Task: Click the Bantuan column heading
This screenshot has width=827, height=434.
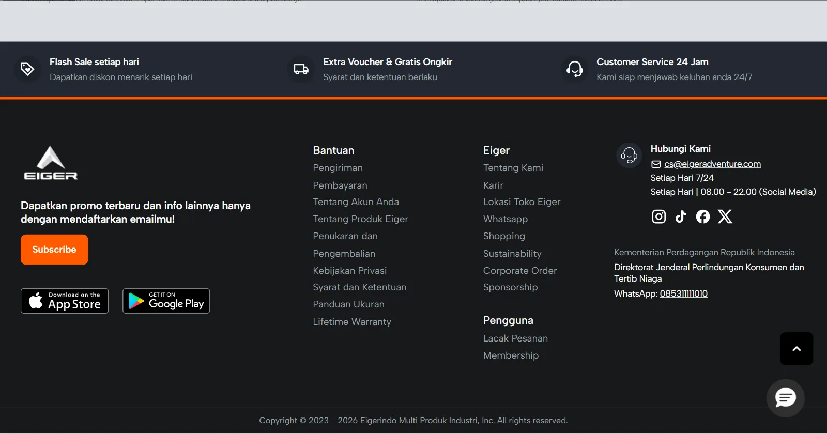Action: click(x=333, y=150)
